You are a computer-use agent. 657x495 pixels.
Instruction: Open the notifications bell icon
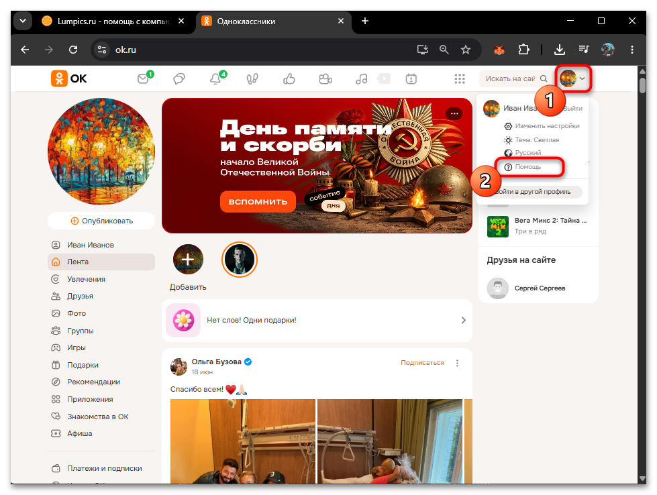[215, 78]
